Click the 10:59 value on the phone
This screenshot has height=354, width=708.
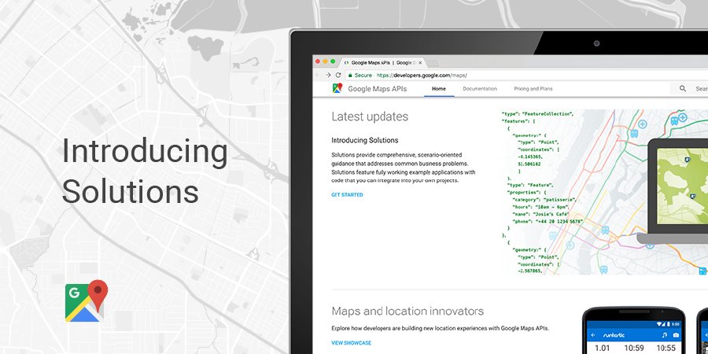coord(635,348)
